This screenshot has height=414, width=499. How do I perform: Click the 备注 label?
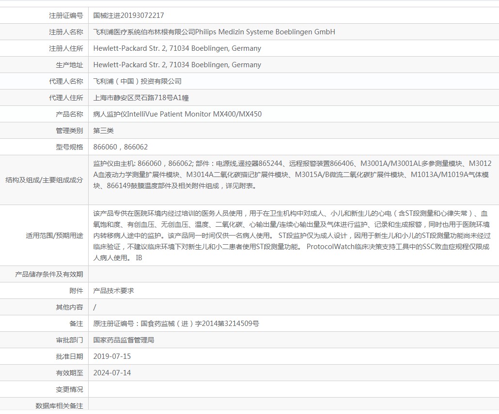coord(77,324)
